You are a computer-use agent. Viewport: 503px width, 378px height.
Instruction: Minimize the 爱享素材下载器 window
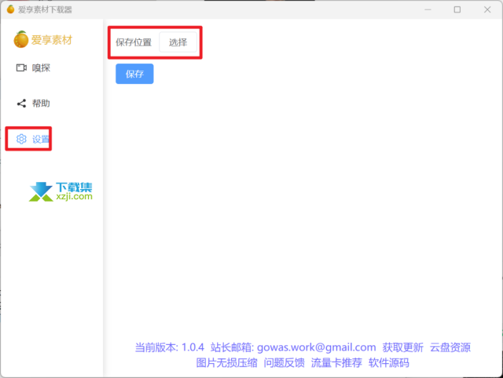(x=428, y=9)
